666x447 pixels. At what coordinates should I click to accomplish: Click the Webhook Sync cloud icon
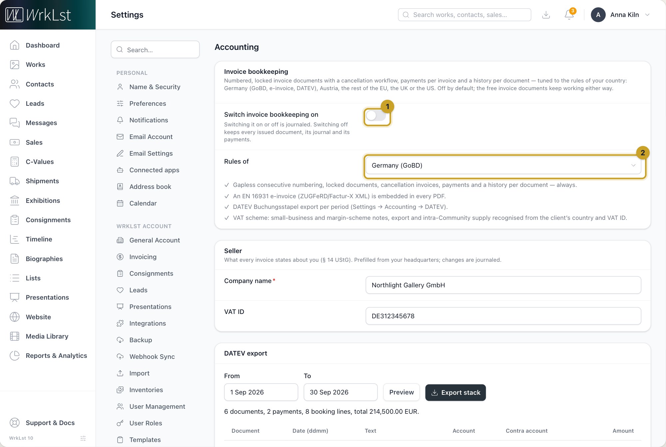click(x=120, y=357)
